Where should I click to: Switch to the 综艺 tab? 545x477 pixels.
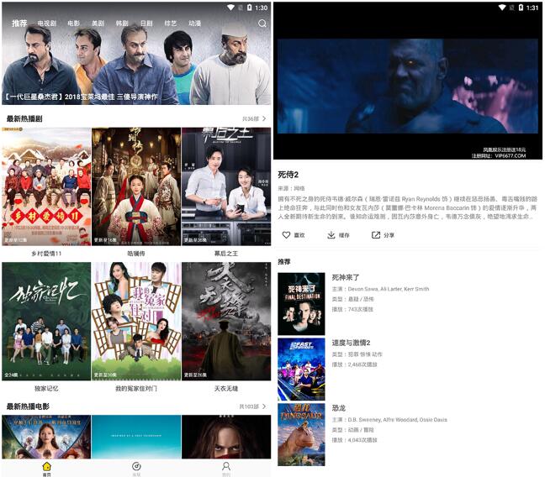pyautogui.click(x=170, y=24)
